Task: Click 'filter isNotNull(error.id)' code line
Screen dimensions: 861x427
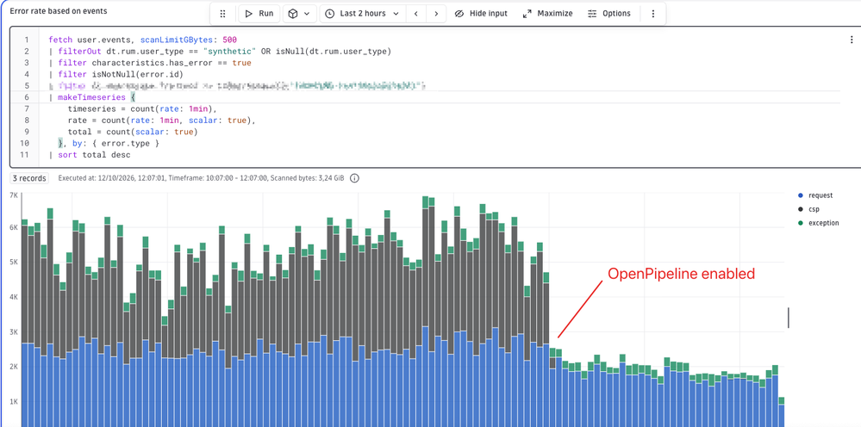Action: [115, 75]
